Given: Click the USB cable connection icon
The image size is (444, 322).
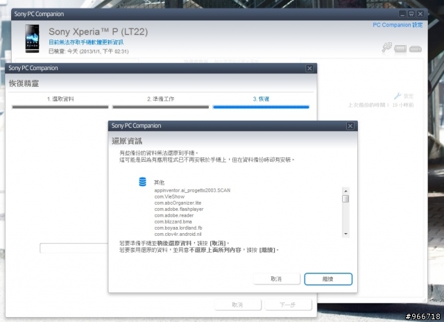Looking at the screenshot, I should coord(386,47).
